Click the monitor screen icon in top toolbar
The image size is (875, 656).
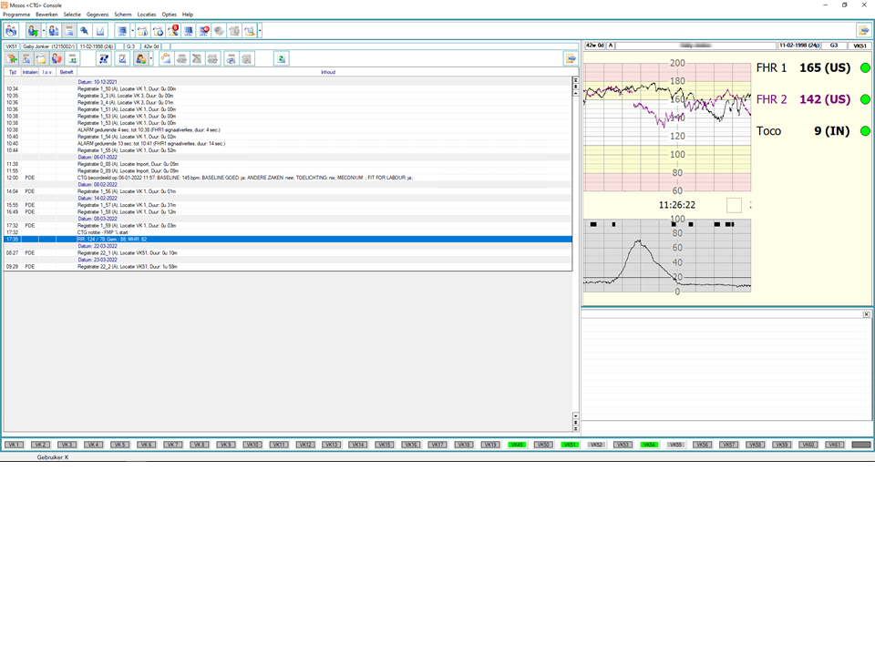tap(121, 31)
